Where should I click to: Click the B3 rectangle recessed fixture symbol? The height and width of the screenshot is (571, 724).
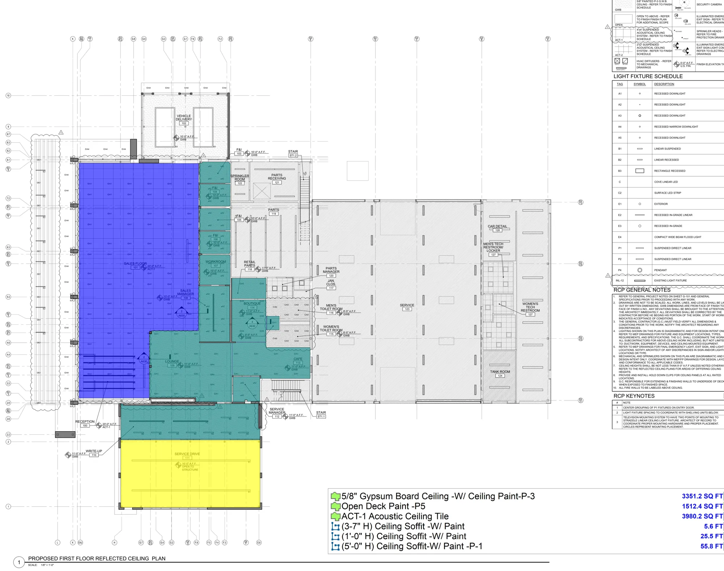(640, 171)
